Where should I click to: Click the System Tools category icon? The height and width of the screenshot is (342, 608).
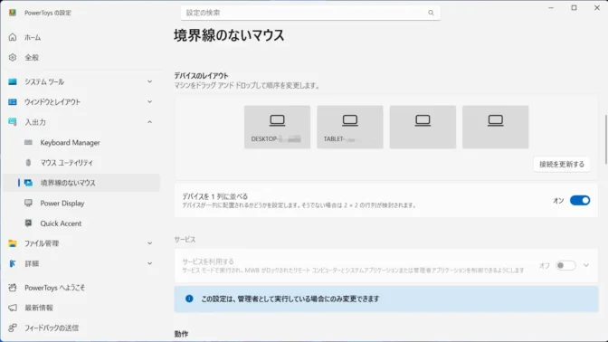coord(13,81)
